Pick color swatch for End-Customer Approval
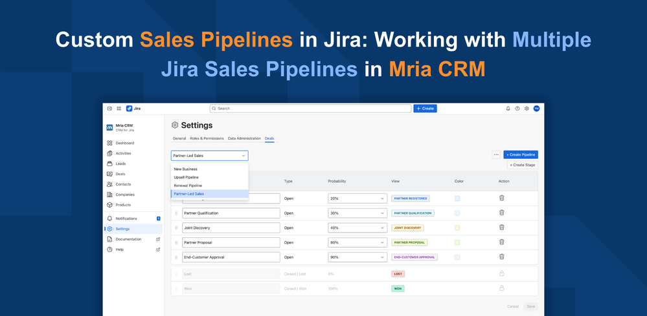Image resolution: width=647 pixels, height=316 pixels. (457, 257)
